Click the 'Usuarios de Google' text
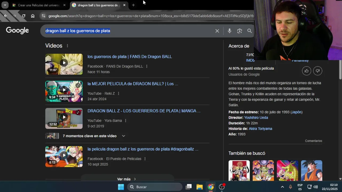 [x=244, y=75]
